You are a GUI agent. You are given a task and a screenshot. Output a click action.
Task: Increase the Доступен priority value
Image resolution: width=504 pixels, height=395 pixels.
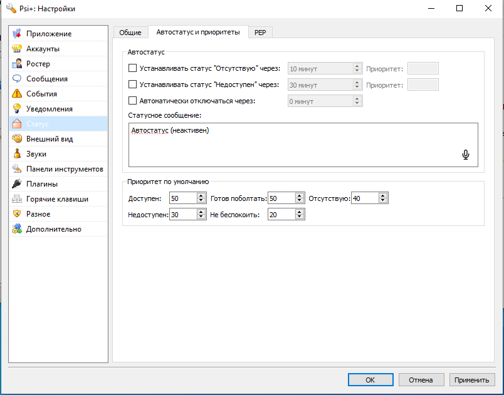point(201,196)
